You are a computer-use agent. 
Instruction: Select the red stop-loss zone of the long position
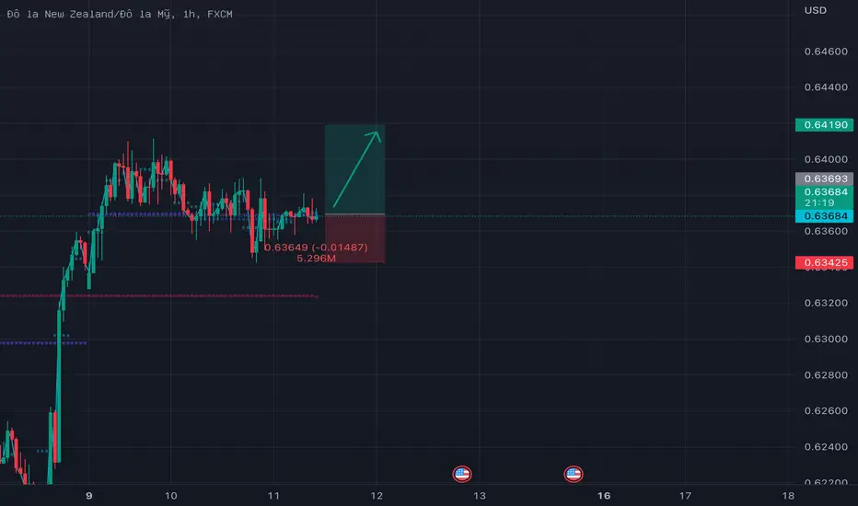pos(355,238)
